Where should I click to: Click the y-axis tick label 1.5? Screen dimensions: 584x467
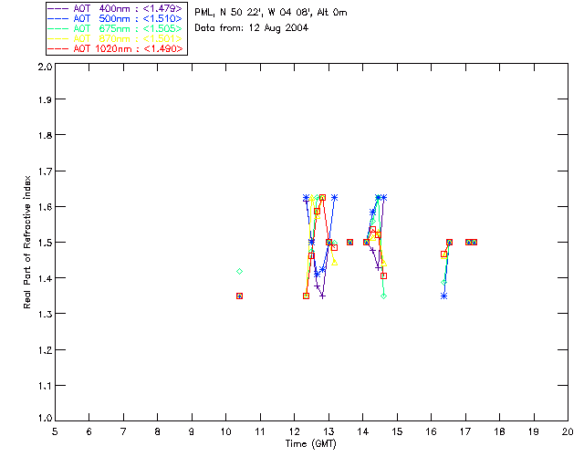point(45,243)
